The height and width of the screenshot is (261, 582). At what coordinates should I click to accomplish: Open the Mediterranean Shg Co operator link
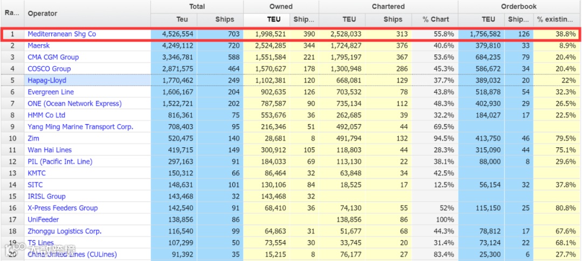61,34
